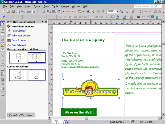Select the Arrow drawing tool
Viewport: 165px width, 124px height.
(3, 60)
